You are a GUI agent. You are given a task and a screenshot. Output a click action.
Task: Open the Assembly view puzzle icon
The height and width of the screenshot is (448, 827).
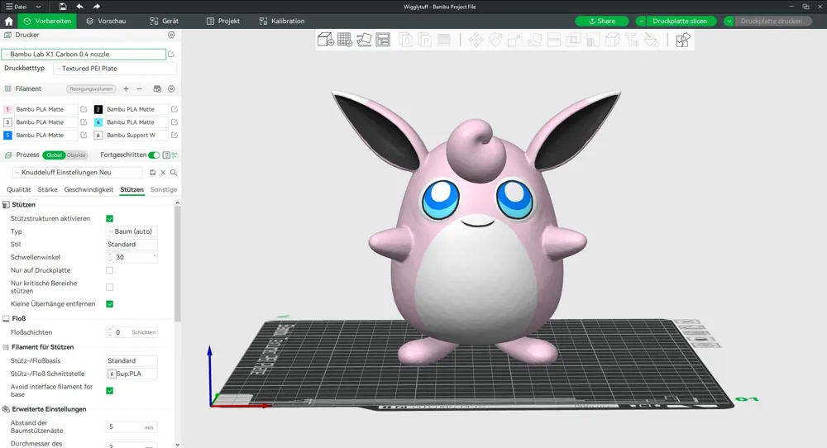click(x=682, y=40)
